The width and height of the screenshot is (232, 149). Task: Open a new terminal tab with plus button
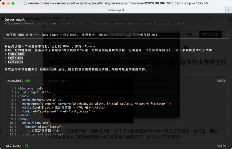click(x=228, y=10)
